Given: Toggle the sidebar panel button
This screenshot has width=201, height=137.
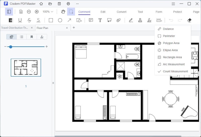Looking at the screenshot, I should (x=9, y=12).
